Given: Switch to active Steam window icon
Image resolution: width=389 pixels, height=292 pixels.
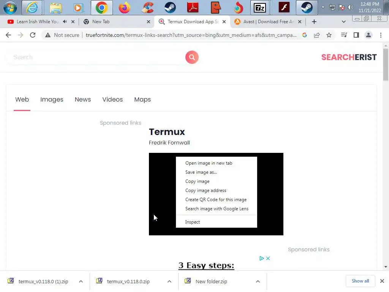Looking at the screenshot, I should [307, 8].
